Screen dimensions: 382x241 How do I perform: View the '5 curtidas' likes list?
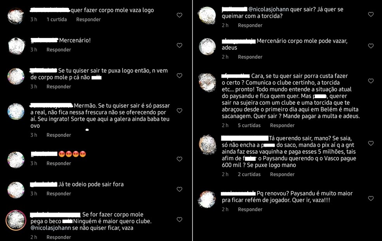click(249, 125)
